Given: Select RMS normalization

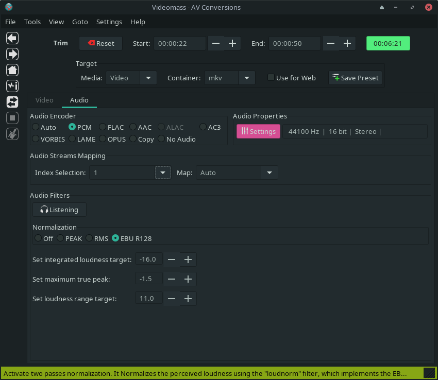Looking at the screenshot, I should click(x=97, y=238).
